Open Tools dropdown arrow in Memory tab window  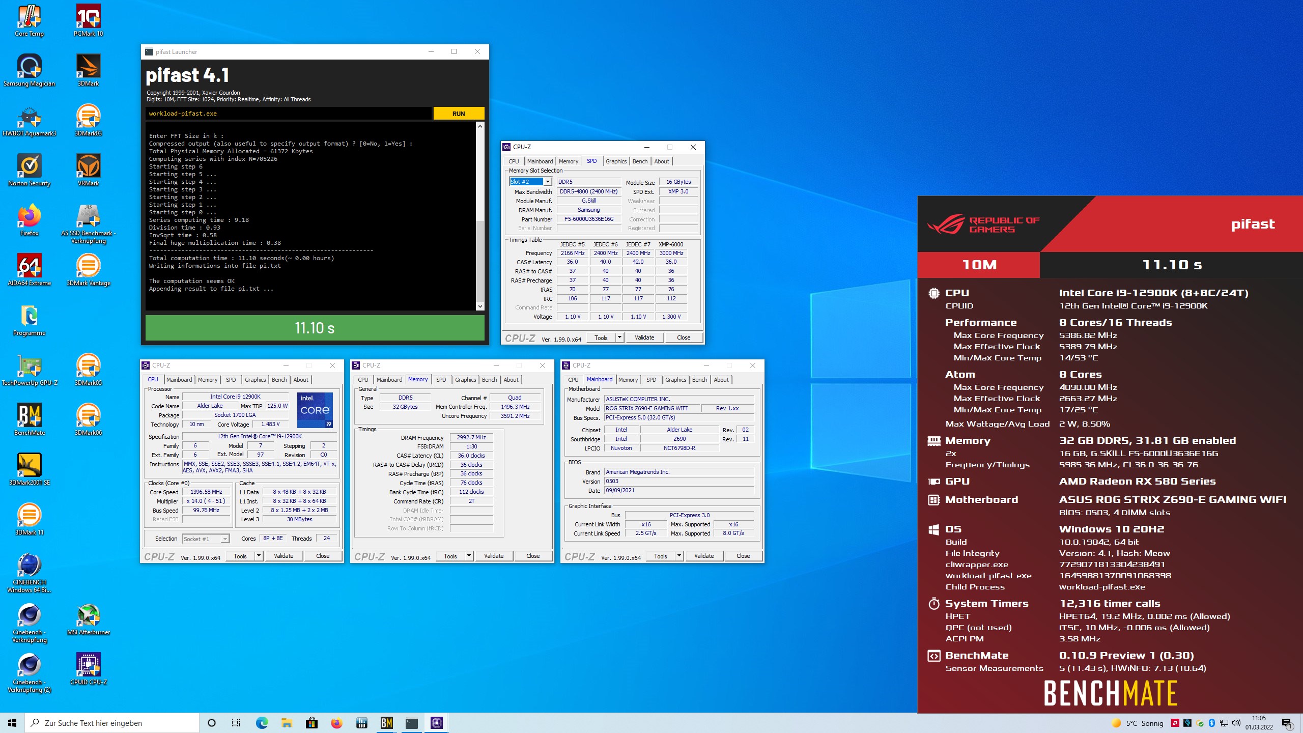pos(469,556)
